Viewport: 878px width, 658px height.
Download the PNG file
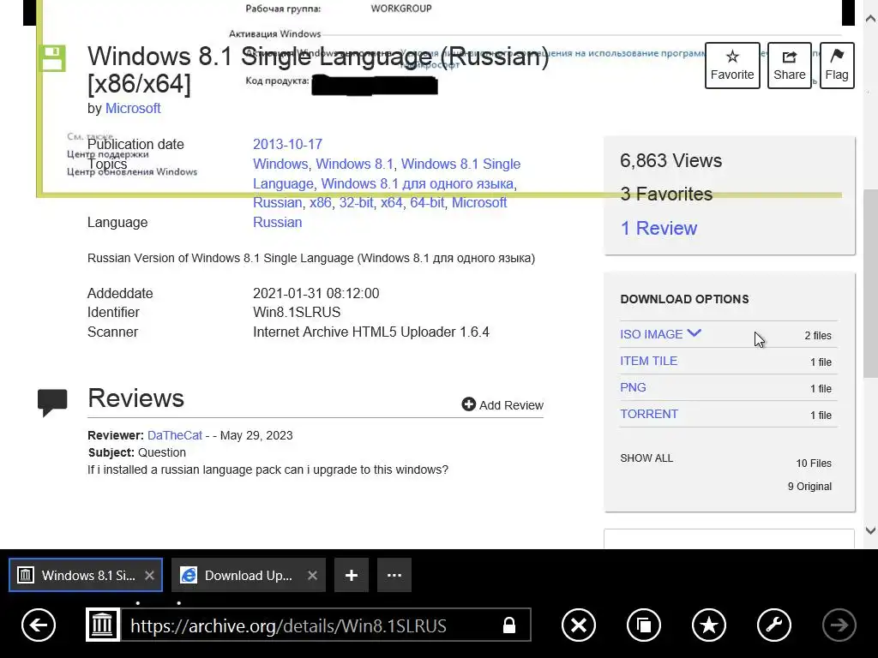633,387
